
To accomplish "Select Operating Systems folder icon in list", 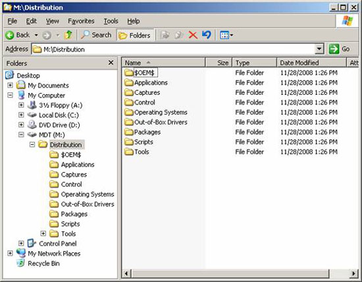I will pos(129,112).
